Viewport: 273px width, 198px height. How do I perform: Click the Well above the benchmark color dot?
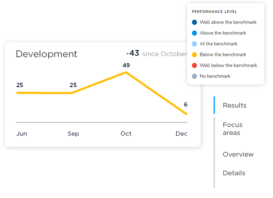click(195, 22)
